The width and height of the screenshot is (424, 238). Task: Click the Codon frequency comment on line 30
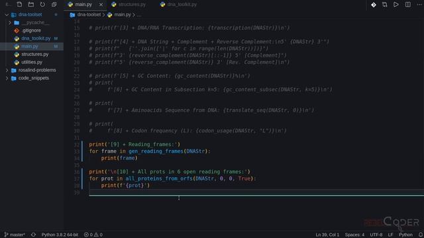(187, 131)
